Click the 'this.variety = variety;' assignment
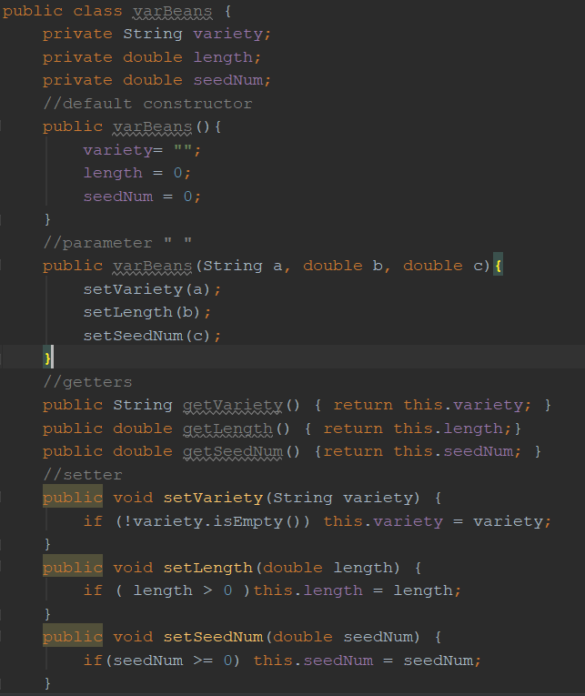The width and height of the screenshot is (585, 696). [438, 521]
